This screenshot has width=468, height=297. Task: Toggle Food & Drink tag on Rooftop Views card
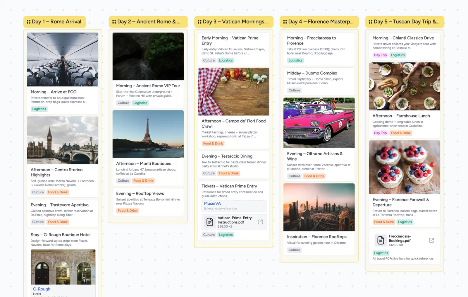pos(127,210)
